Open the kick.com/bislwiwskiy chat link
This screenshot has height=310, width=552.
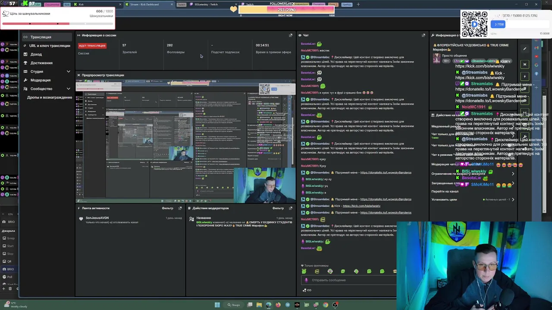click(361, 206)
